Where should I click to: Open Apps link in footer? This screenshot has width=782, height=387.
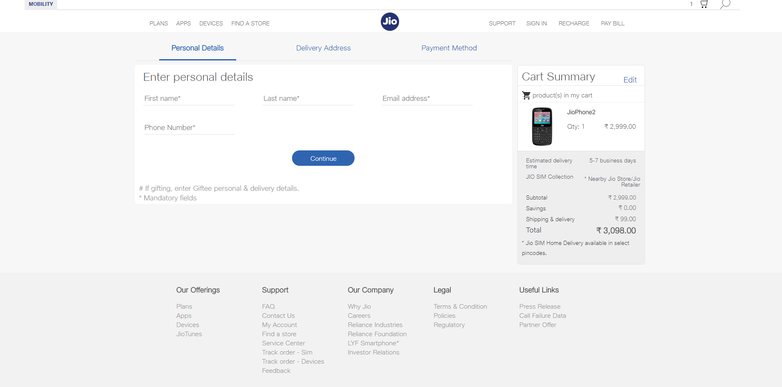(184, 316)
